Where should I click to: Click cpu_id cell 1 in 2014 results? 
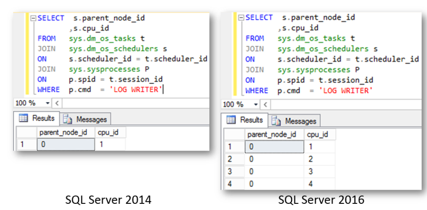click(110, 144)
